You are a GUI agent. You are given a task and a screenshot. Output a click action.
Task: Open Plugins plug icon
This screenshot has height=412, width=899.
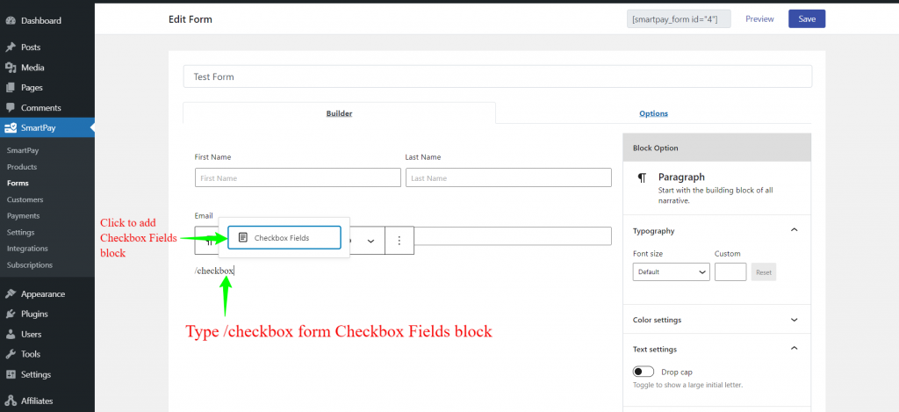11,314
